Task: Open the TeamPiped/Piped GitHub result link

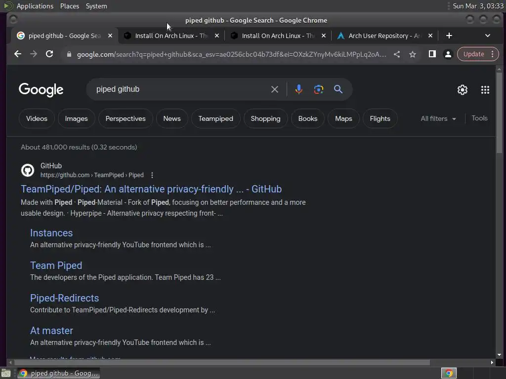Action: [x=151, y=189]
